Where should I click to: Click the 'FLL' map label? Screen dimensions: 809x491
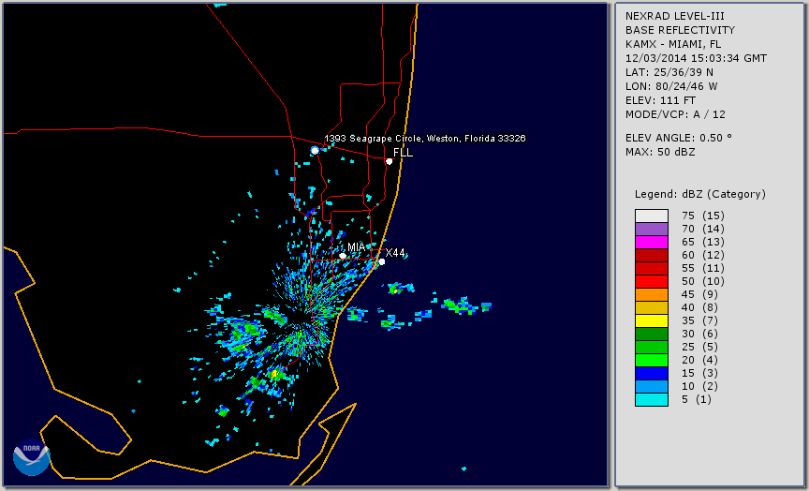click(403, 153)
